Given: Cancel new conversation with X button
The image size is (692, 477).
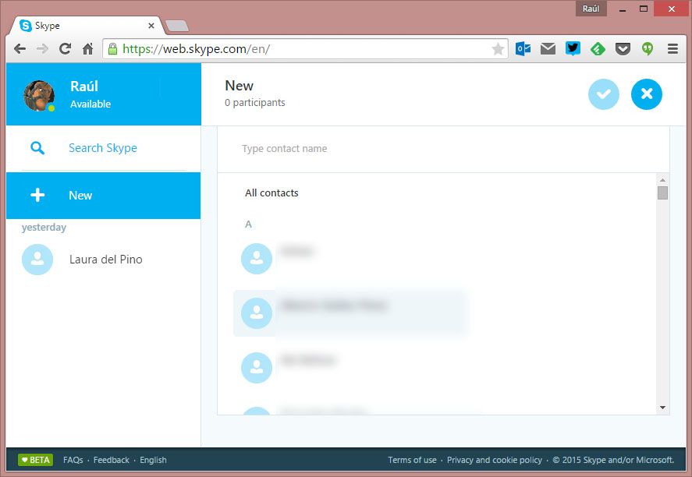Looking at the screenshot, I should click(x=646, y=94).
